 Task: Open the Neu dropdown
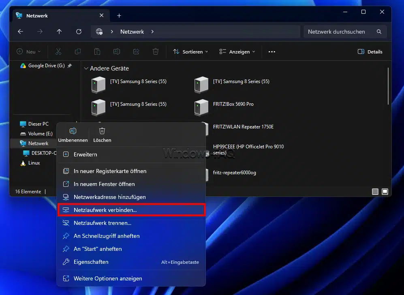[x=29, y=52]
